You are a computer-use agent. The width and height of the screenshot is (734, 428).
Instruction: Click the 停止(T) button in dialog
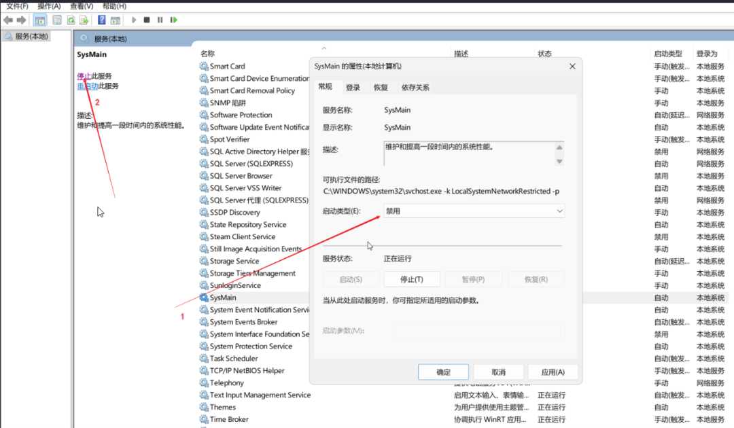click(x=412, y=279)
